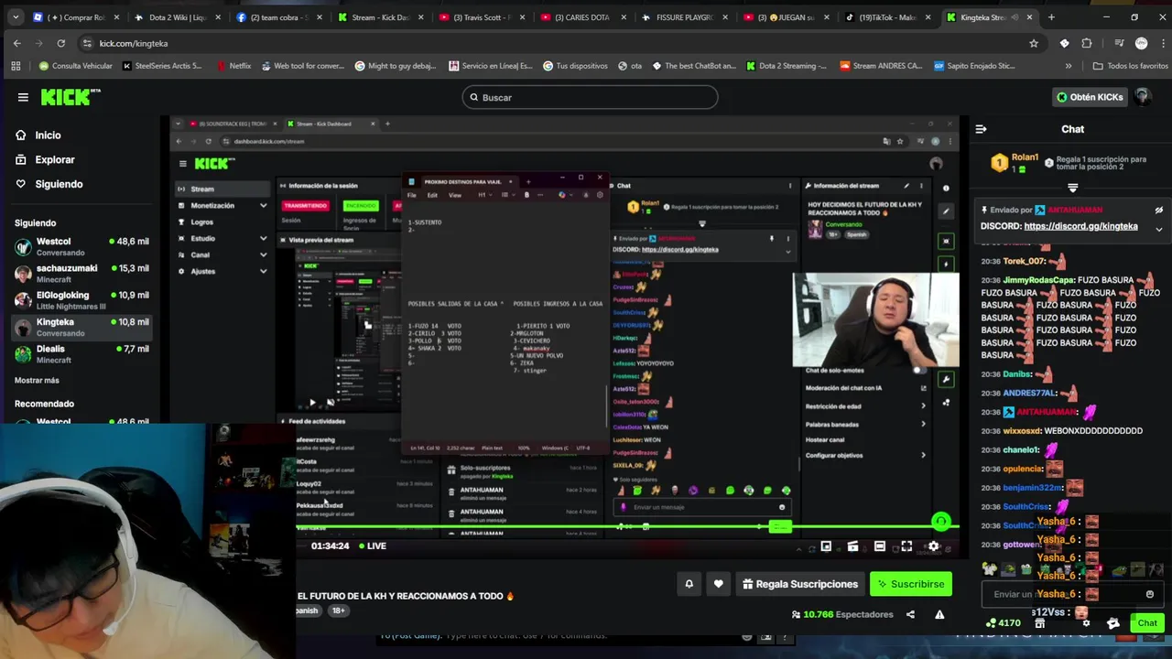This screenshot has width=1172, height=659.
Task: Open the Westcol channel in Siguiendo list
Action: click(81, 246)
